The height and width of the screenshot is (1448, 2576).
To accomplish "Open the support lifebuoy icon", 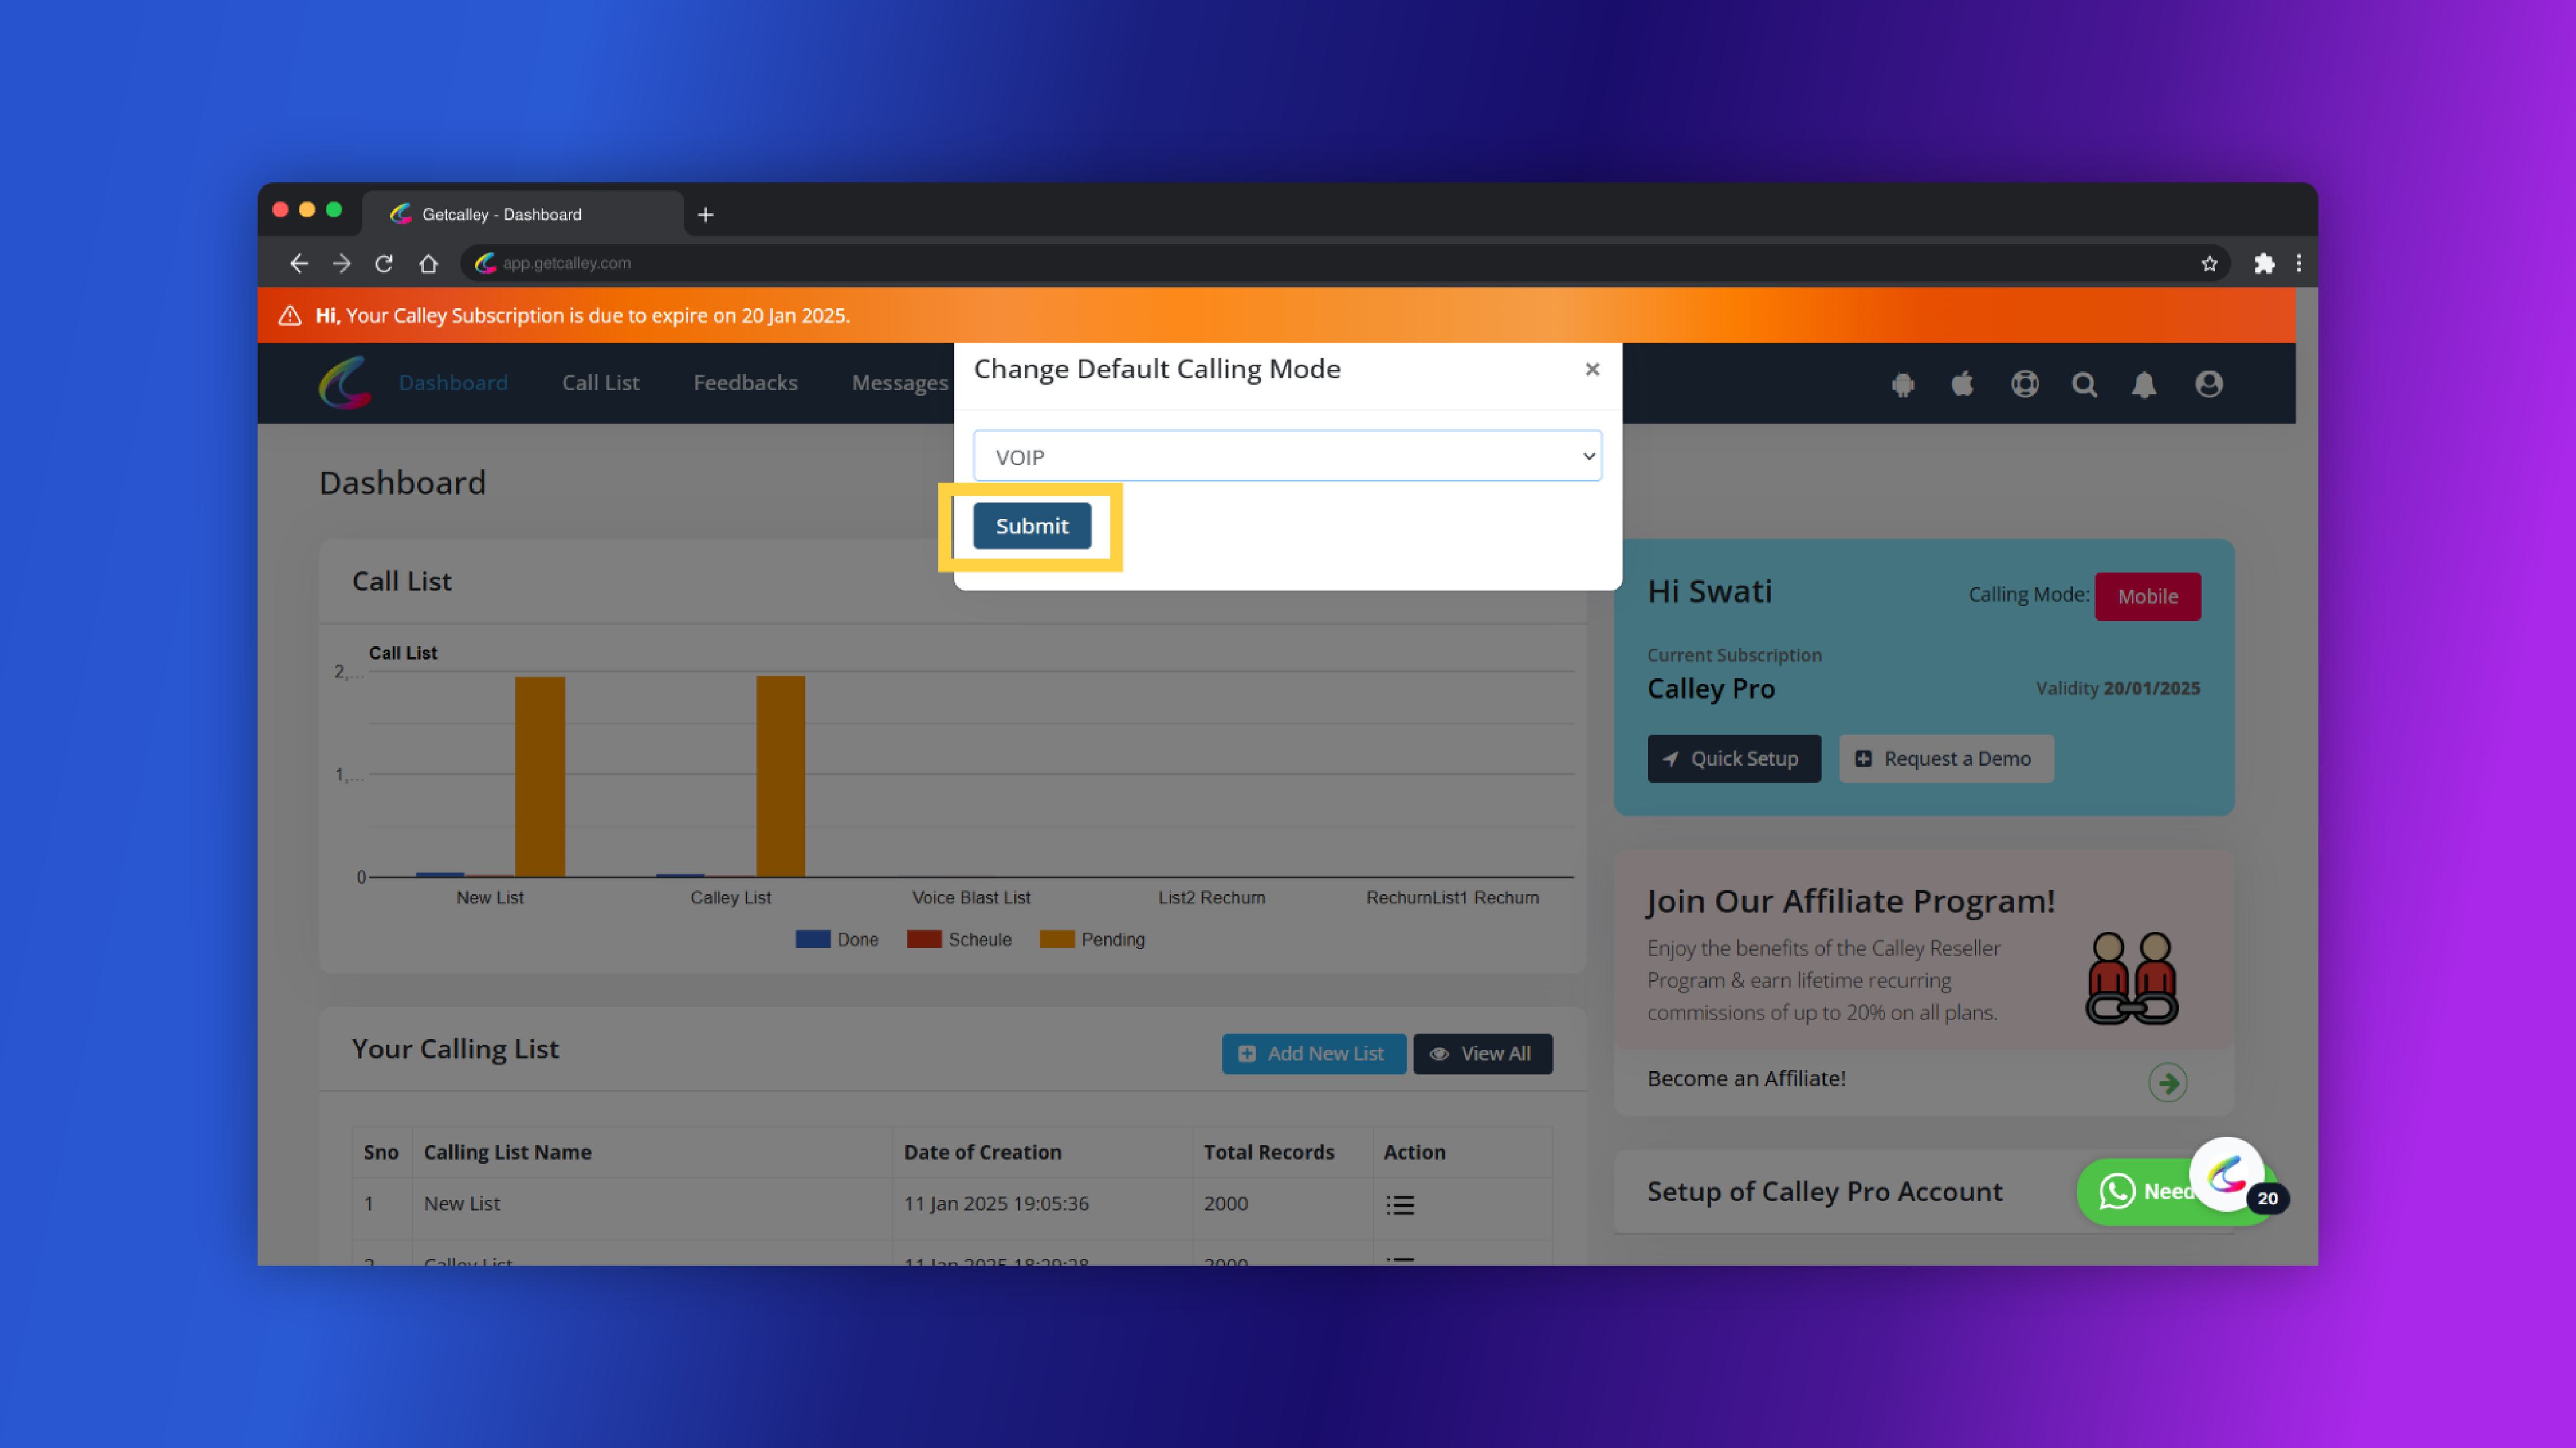I will click(2025, 383).
